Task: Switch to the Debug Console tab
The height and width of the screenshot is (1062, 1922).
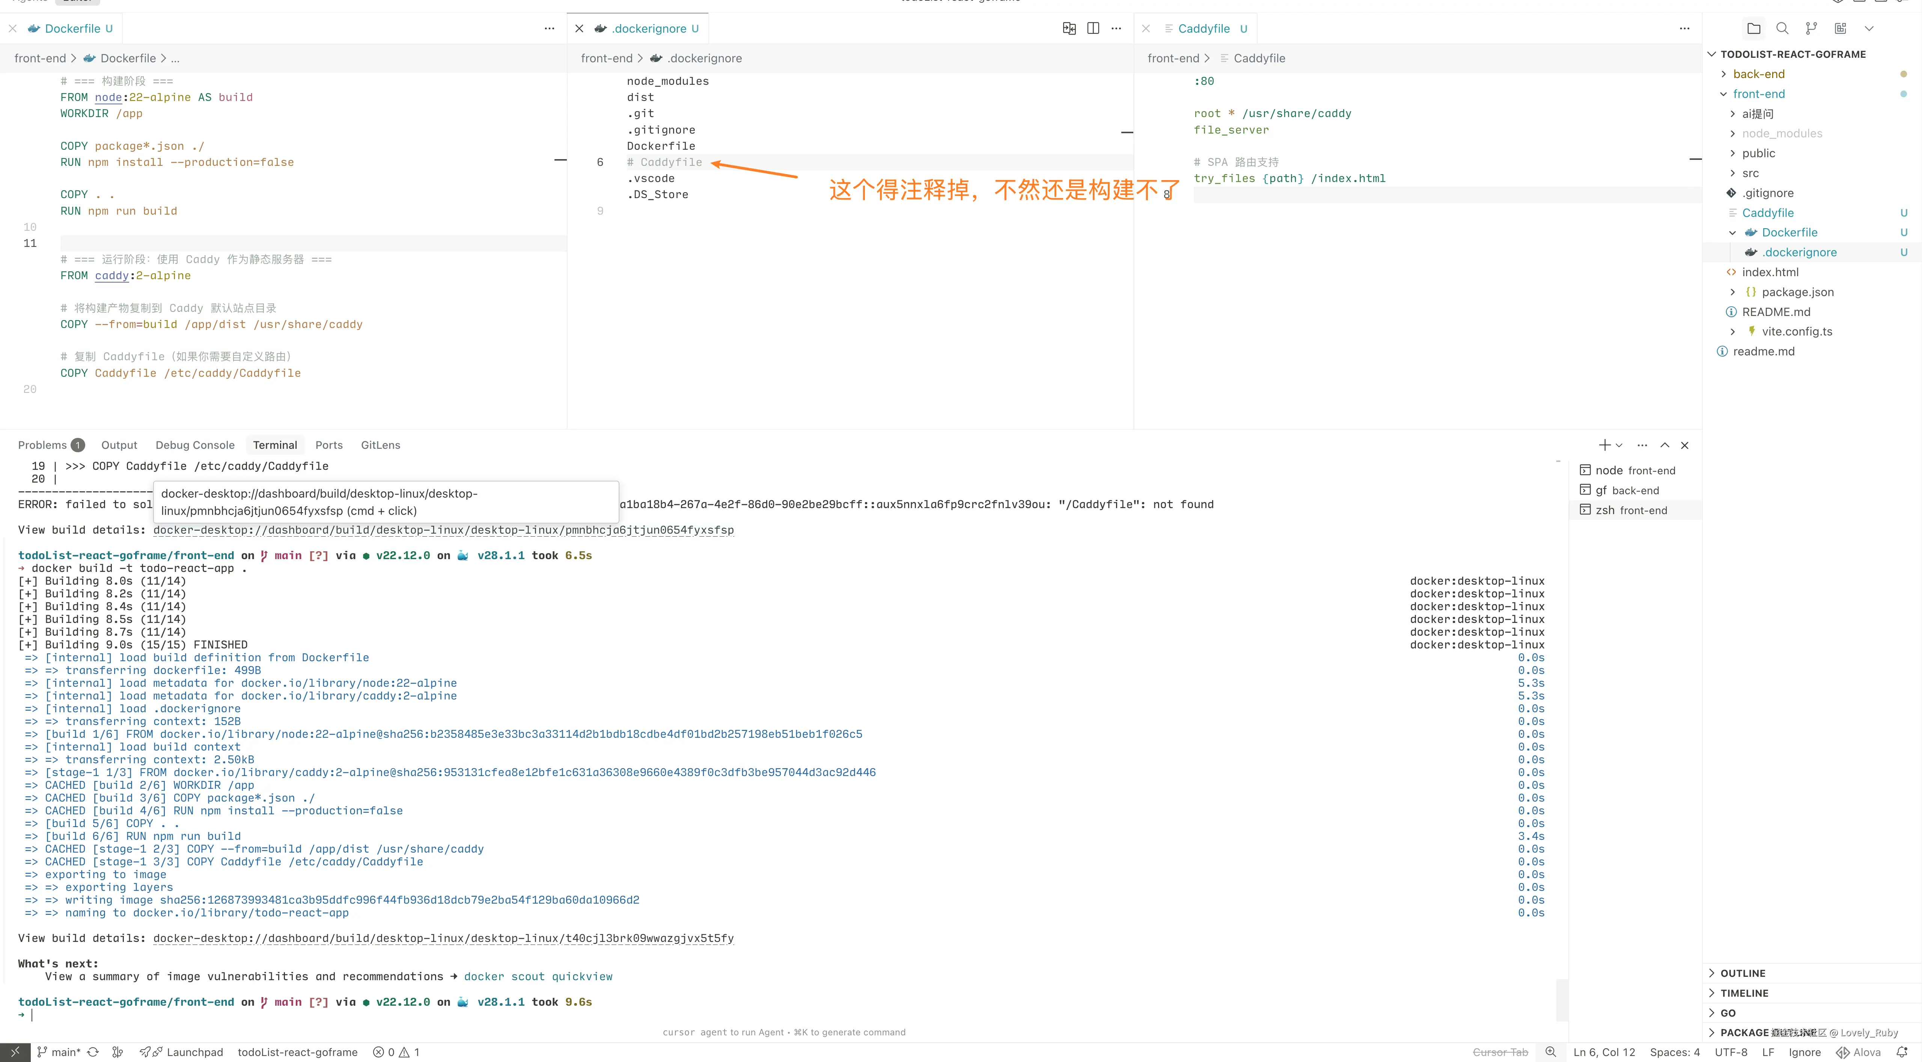Action: pyautogui.click(x=195, y=445)
